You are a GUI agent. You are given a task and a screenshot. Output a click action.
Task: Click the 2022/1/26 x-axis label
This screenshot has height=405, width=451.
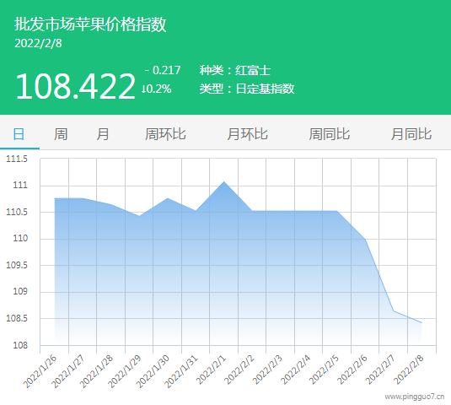(40, 371)
